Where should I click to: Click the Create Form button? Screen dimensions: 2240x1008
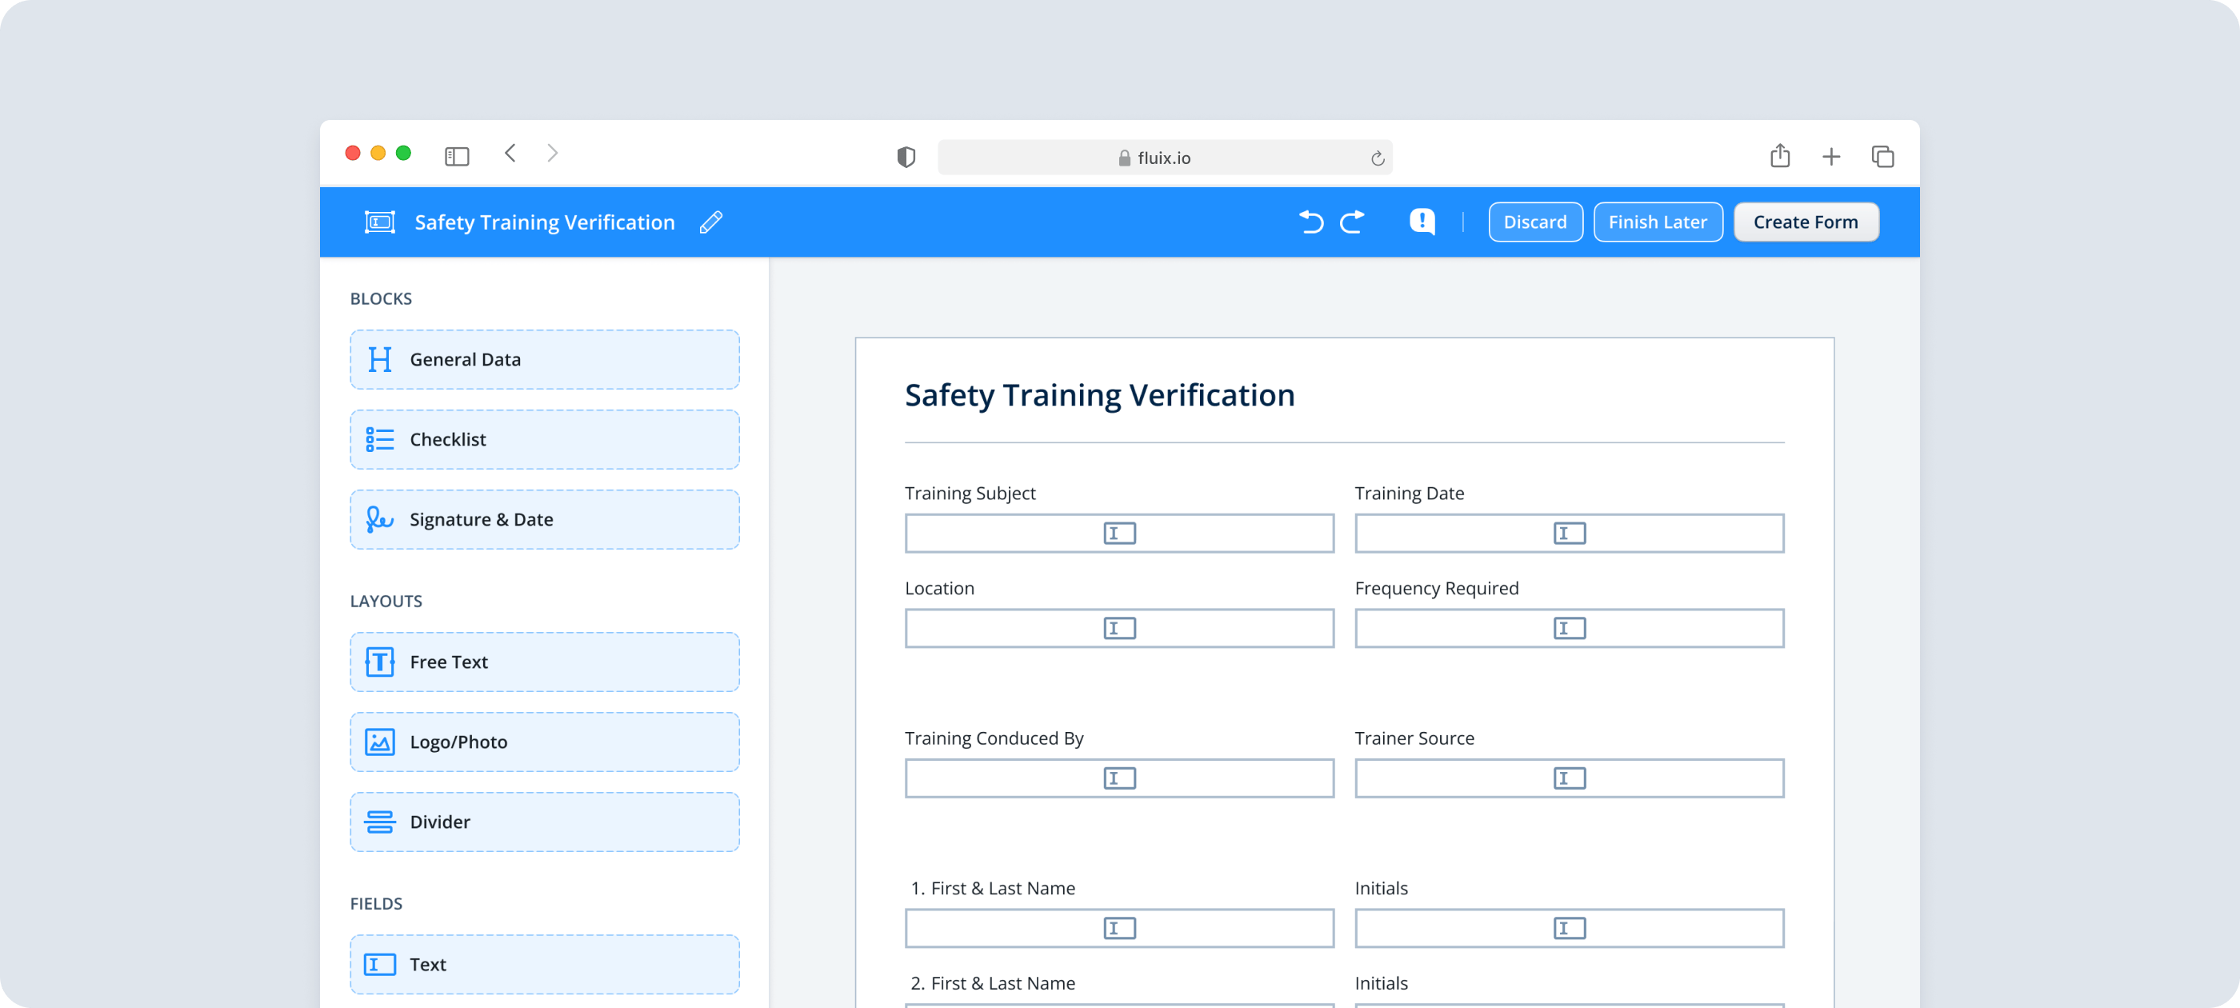[x=1806, y=222]
